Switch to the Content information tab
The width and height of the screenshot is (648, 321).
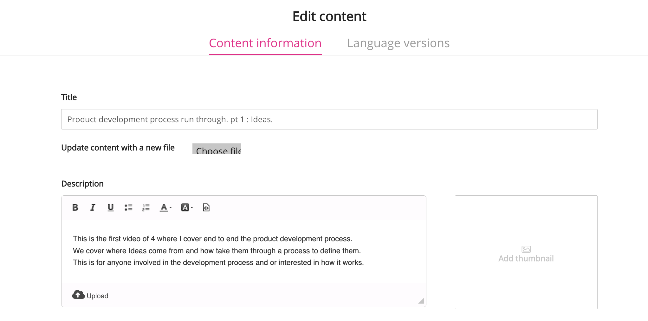point(265,43)
